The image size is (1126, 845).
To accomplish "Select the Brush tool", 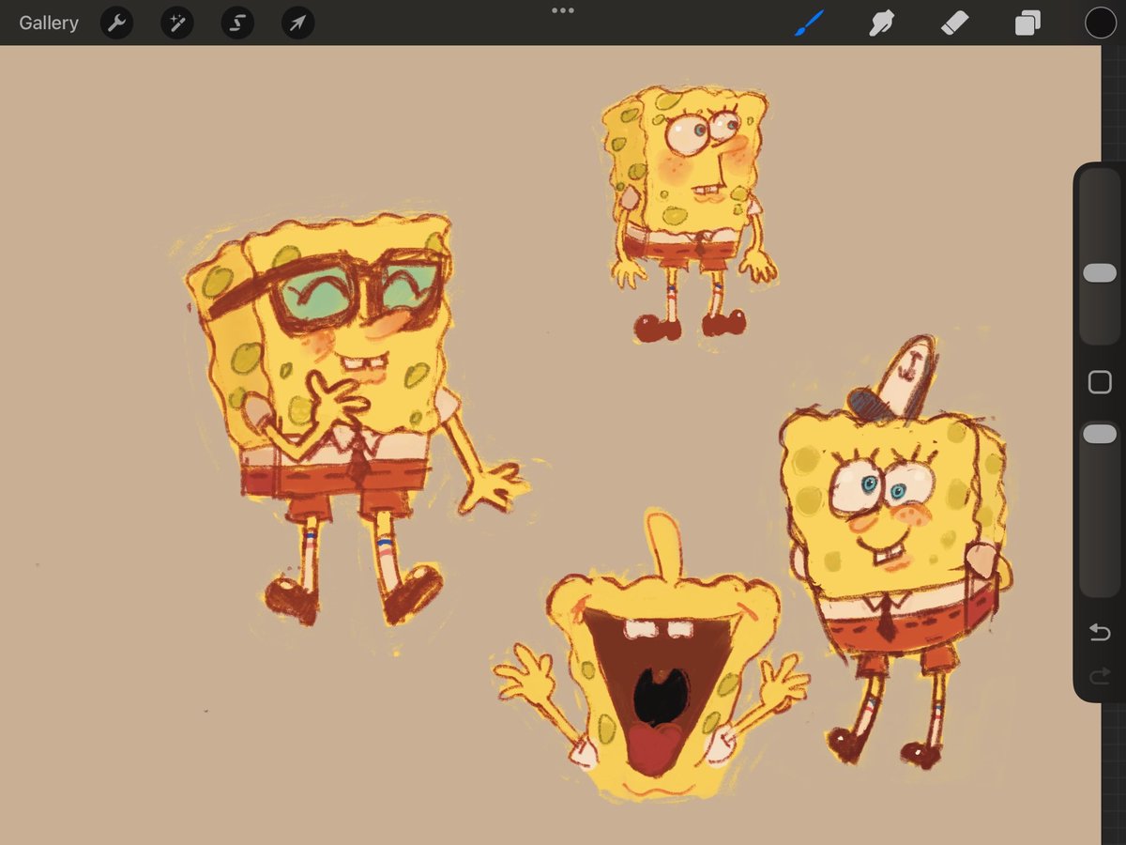I will (x=809, y=23).
